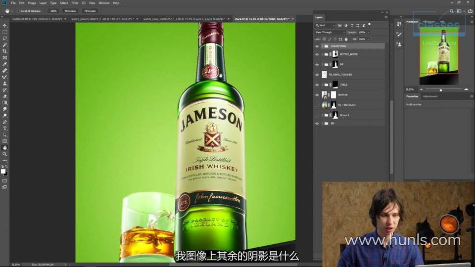The image size is (475, 267).
Task: Open the Opacity value dropdown
Action: click(369, 33)
